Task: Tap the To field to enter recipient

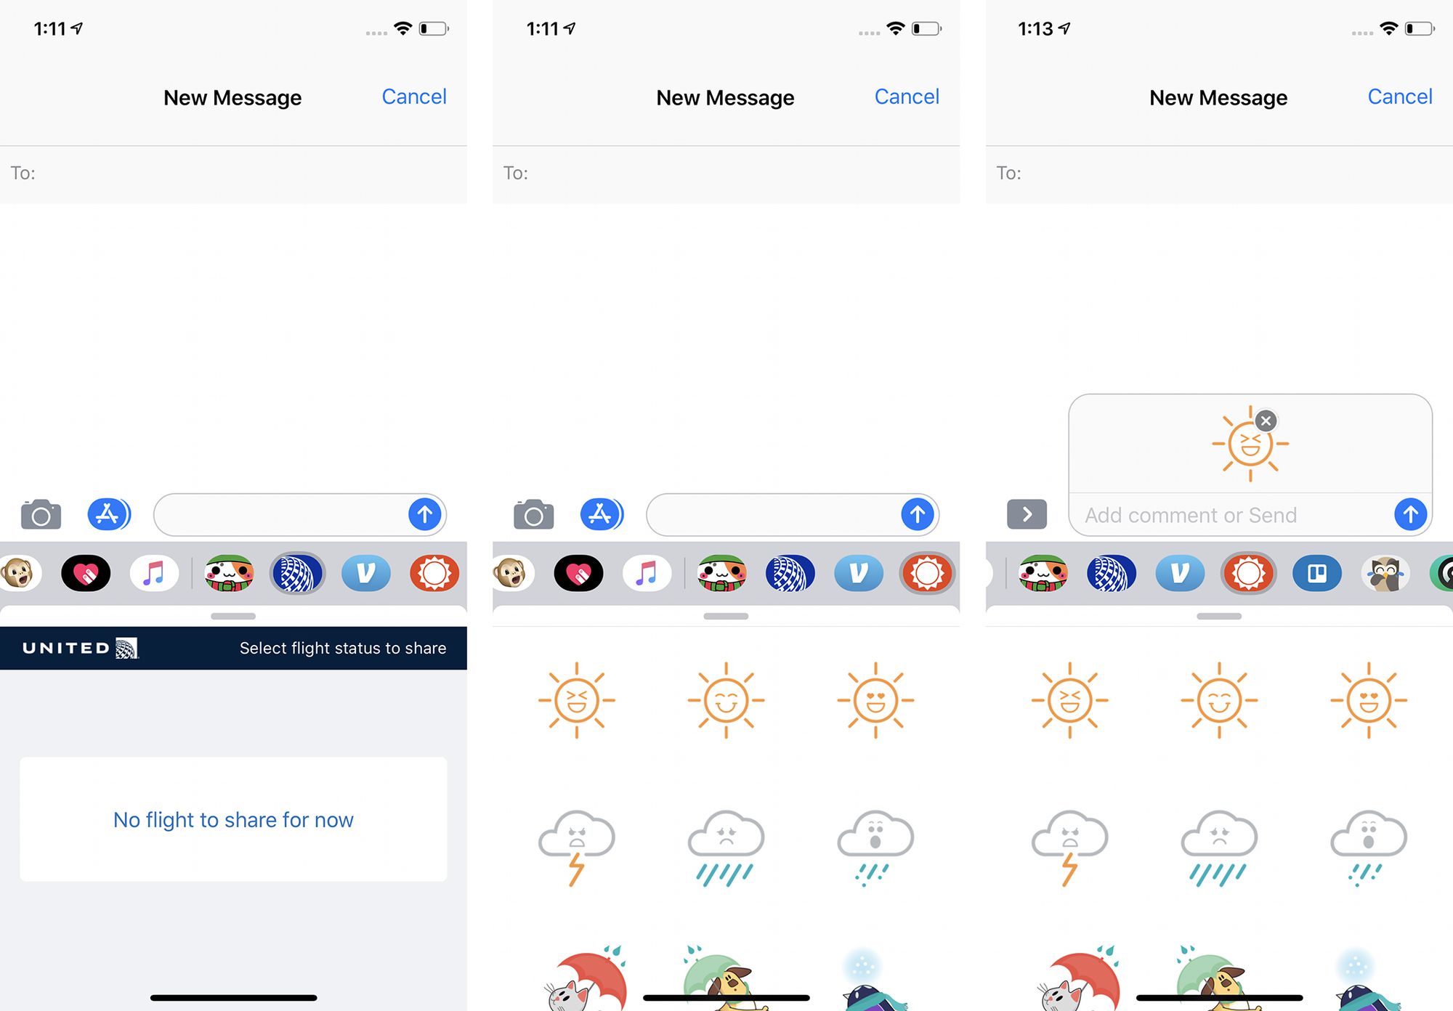Action: click(x=233, y=172)
